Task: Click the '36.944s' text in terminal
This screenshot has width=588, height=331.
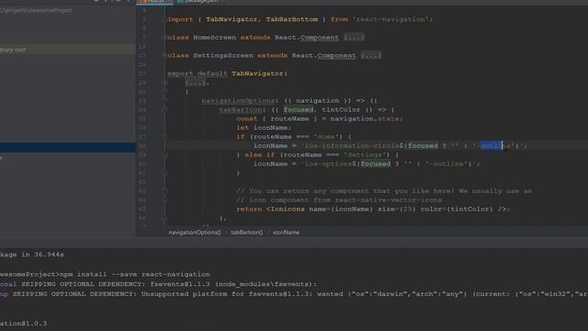Action: 49,255
